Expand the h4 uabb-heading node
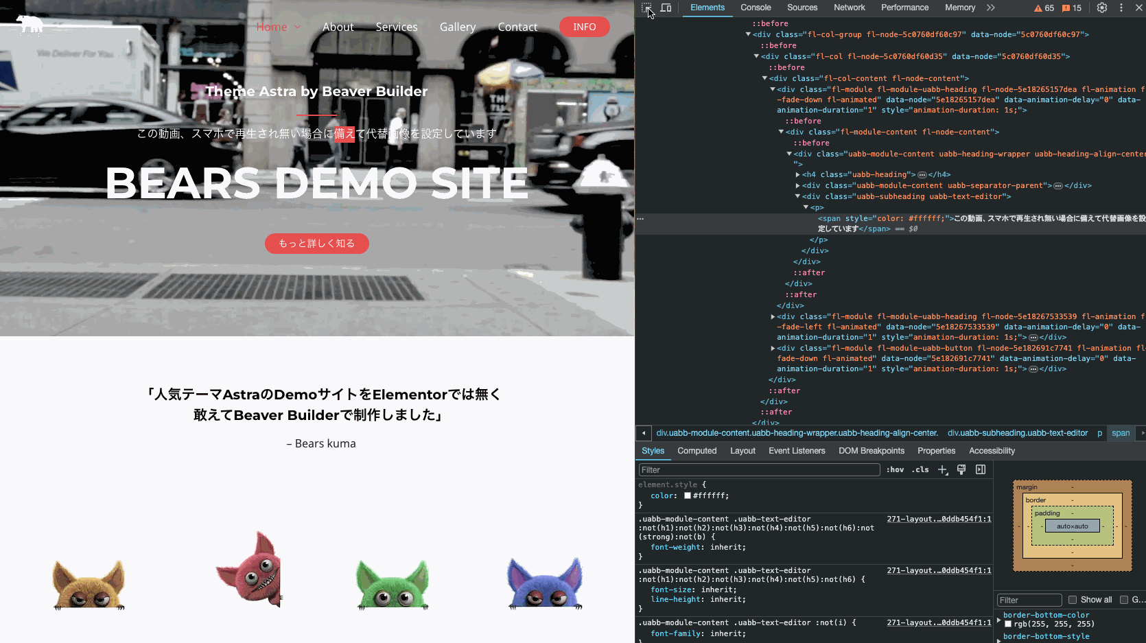 797,175
